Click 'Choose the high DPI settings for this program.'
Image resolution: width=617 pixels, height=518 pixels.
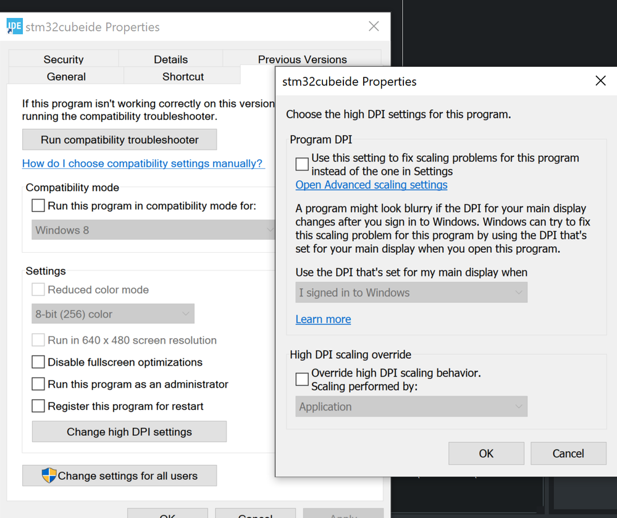pyautogui.click(x=398, y=114)
